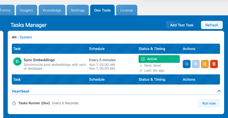
Task: Click the light blue bug debug icon
Action: (x=196, y=64)
